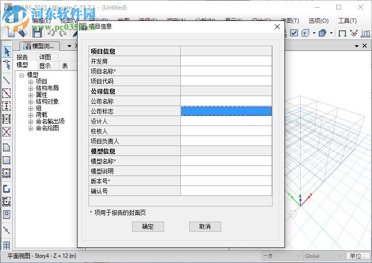Image resolution: width=372 pixels, height=263 pixels.
Task: Click the highlighted 公司标志 field
Action: click(x=226, y=111)
